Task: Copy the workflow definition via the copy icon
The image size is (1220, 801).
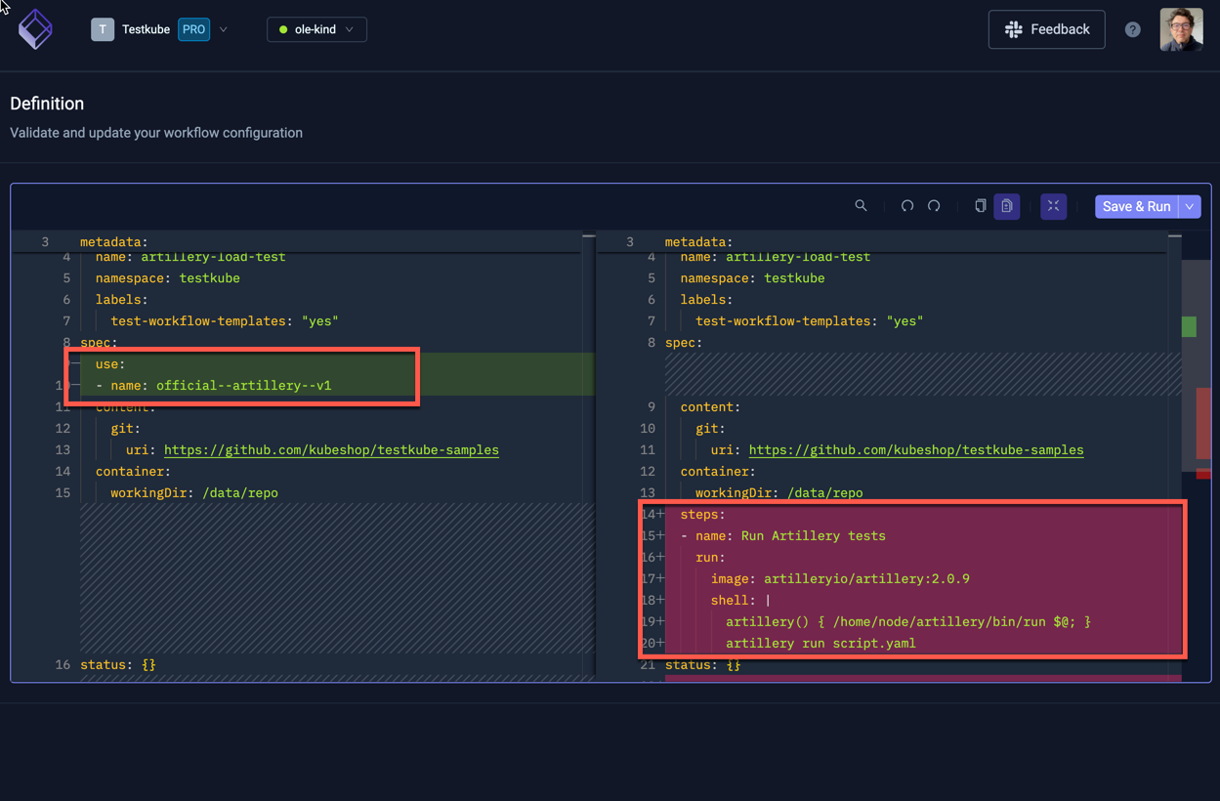Action: tap(980, 206)
